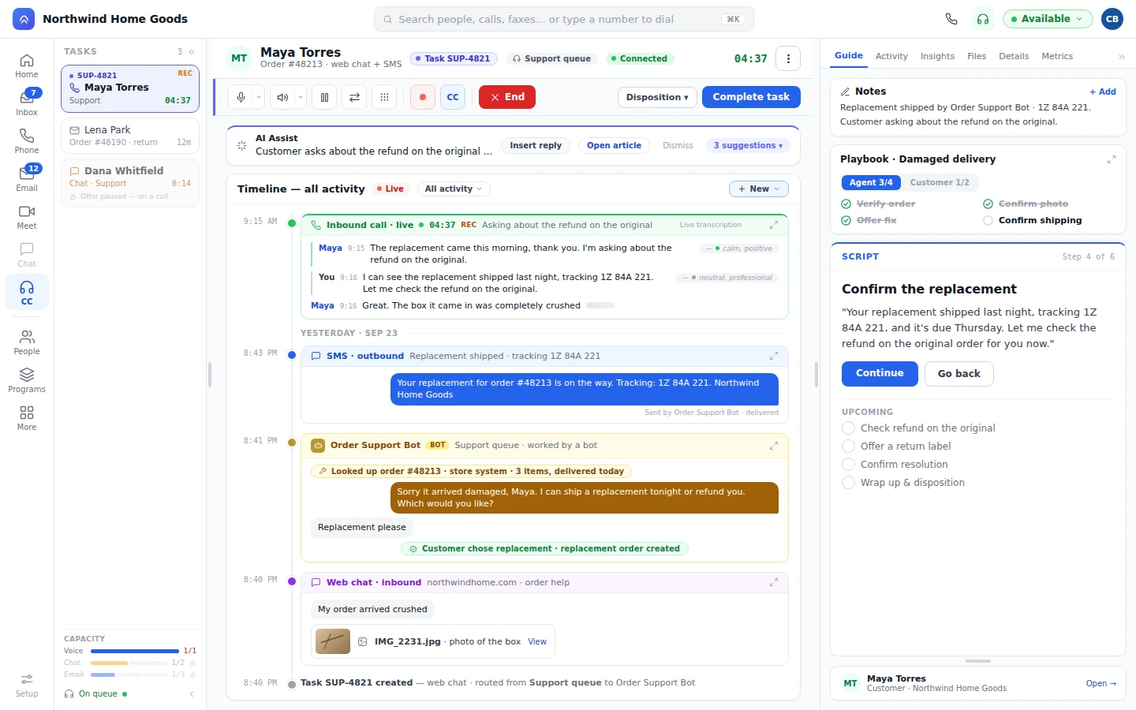The height and width of the screenshot is (710, 1136).
Task: Check off Confirm shipping step
Action: [988, 220]
